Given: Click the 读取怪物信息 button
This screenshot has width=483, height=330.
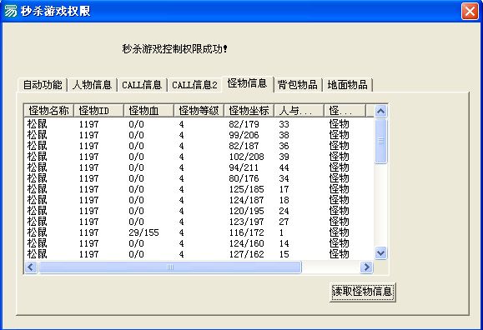Looking at the screenshot, I should (x=362, y=292).
